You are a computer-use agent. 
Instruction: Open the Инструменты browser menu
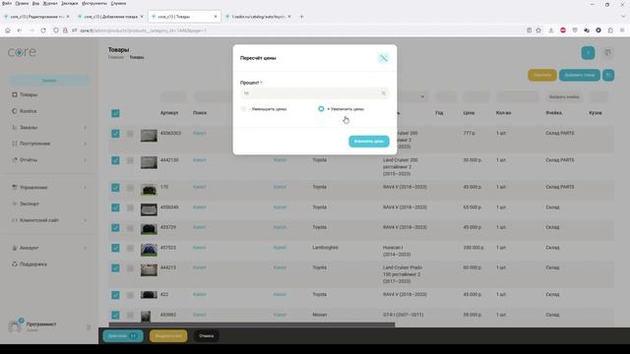[94, 3]
